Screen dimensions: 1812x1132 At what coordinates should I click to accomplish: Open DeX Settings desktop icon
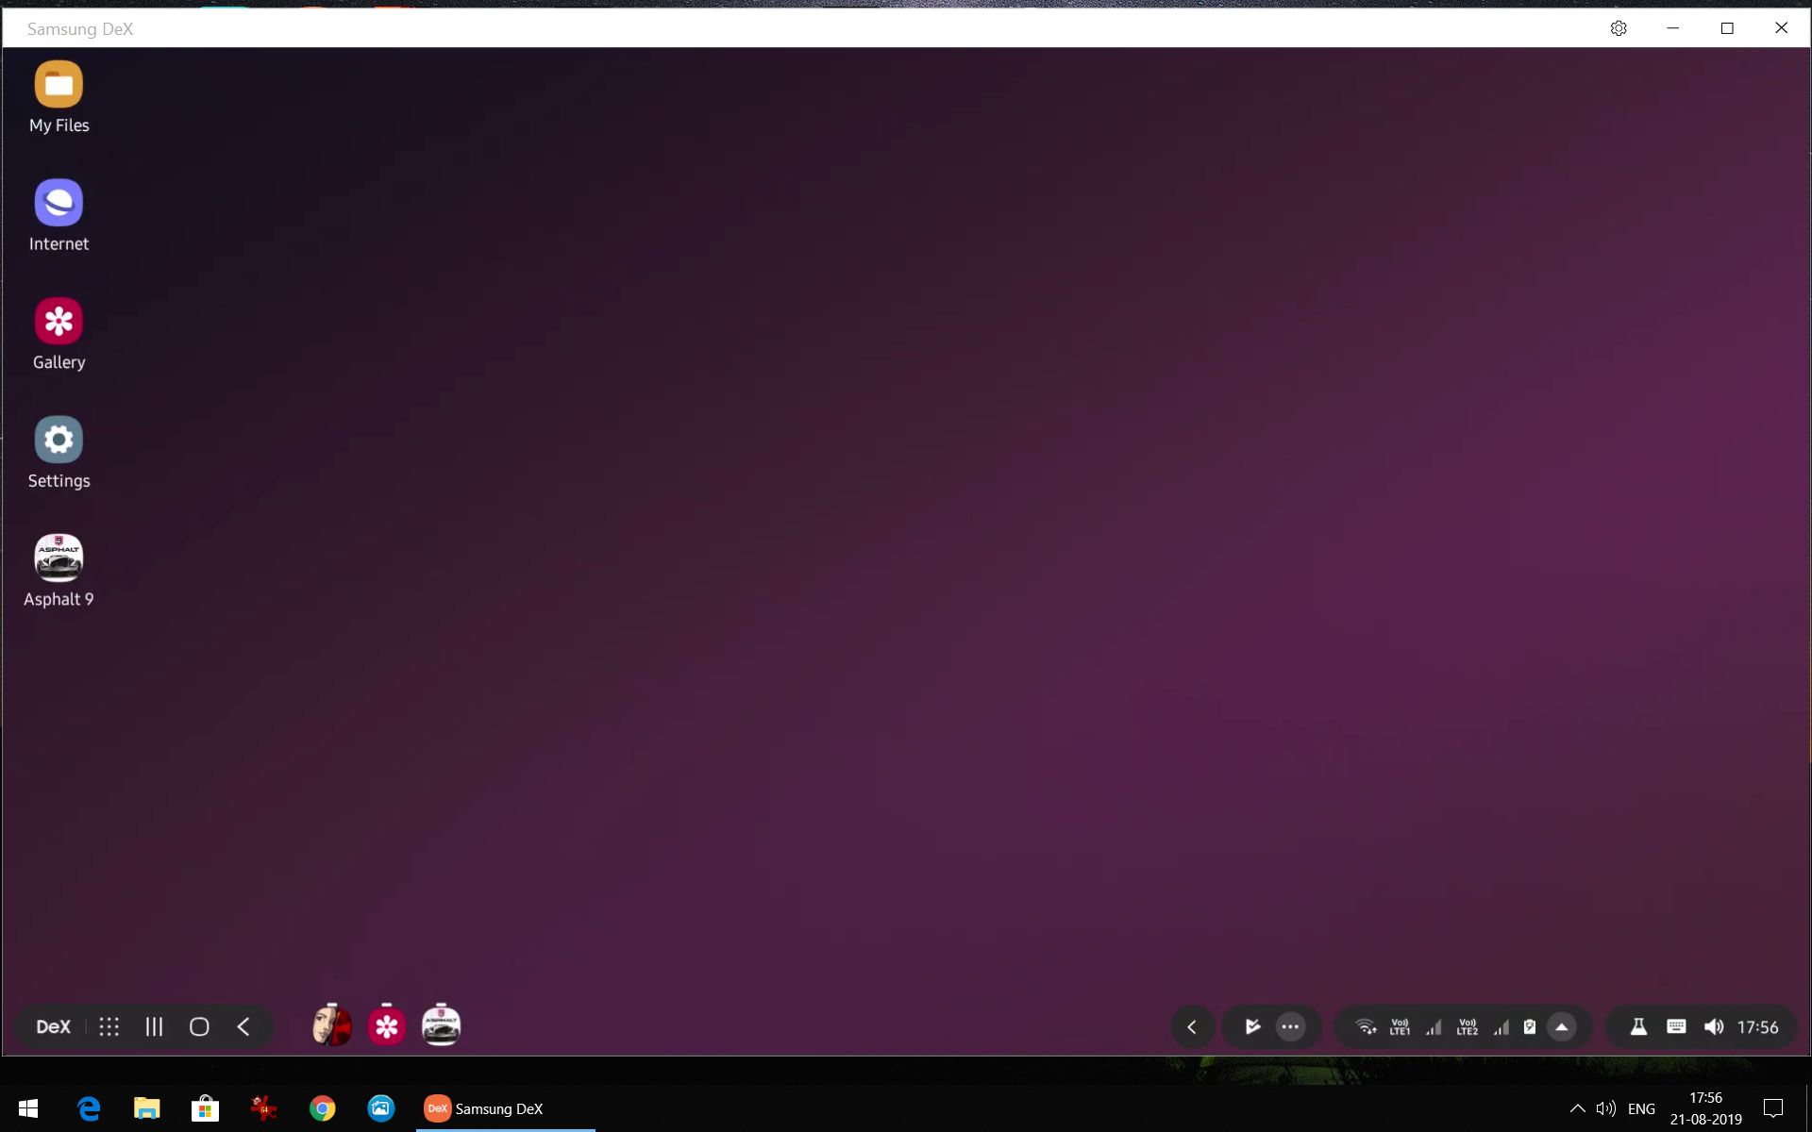59,440
